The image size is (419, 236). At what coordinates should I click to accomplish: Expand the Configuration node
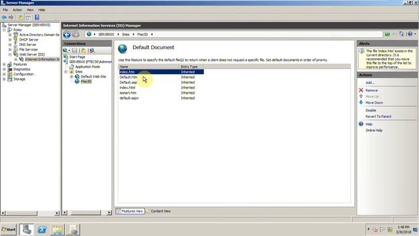(5, 74)
